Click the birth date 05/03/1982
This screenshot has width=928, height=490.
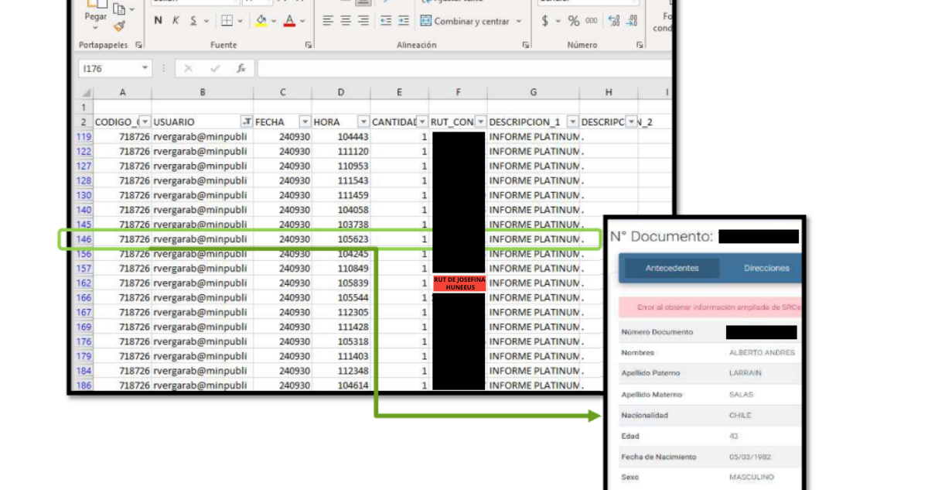(751, 457)
